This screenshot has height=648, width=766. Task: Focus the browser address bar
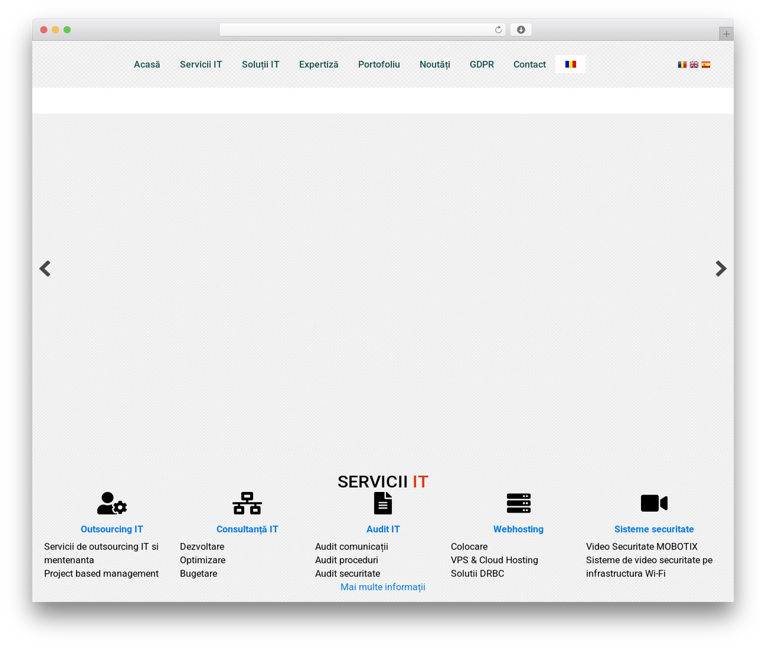[363, 30]
